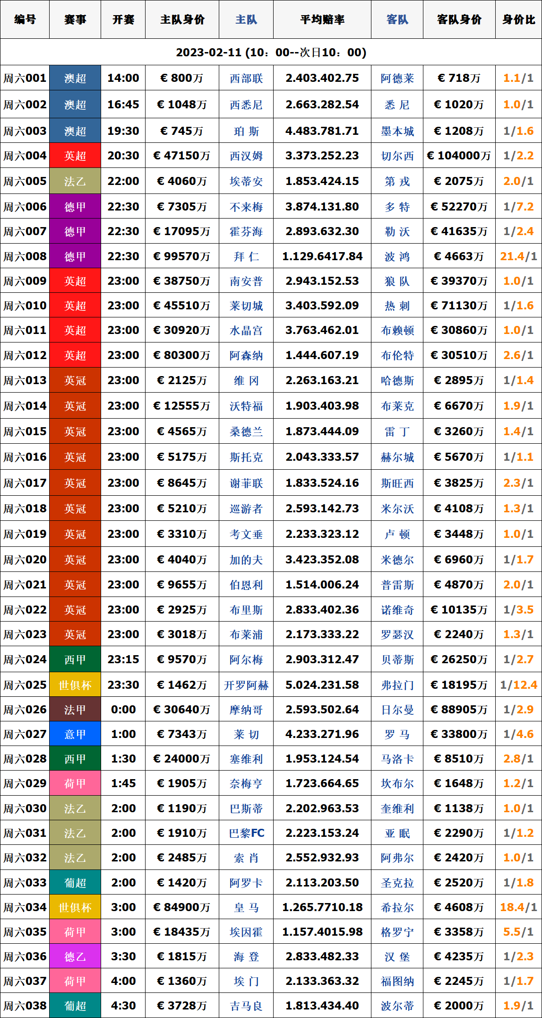This screenshot has height=1018, width=542.
Task: Open the home team link 西汉姆
Action: tap(246, 156)
